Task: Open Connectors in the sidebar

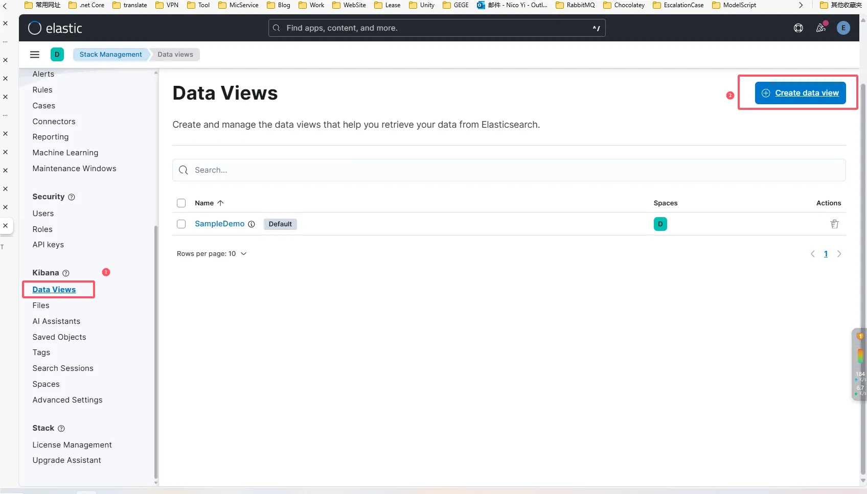Action: pyautogui.click(x=54, y=122)
